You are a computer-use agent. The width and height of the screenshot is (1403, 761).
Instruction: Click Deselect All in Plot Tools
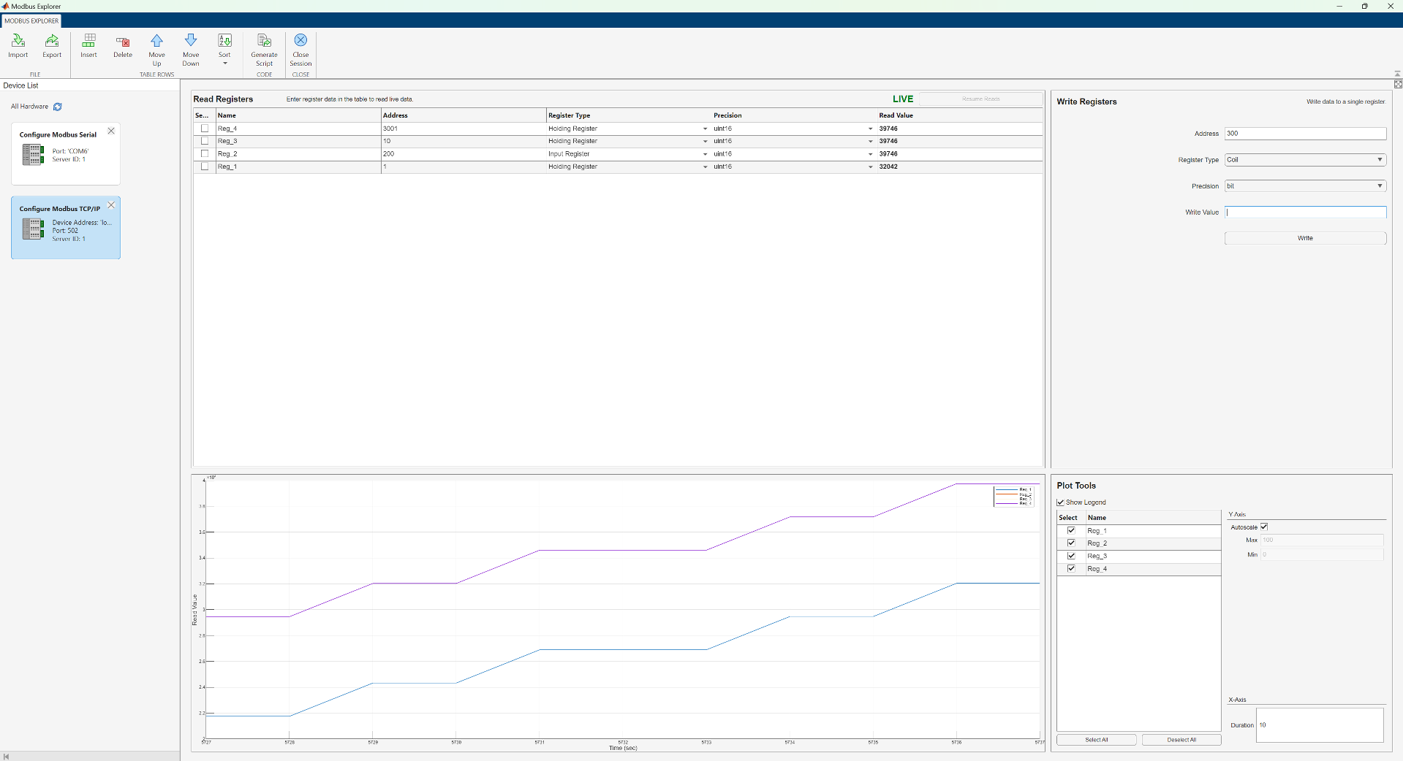[x=1181, y=740]
